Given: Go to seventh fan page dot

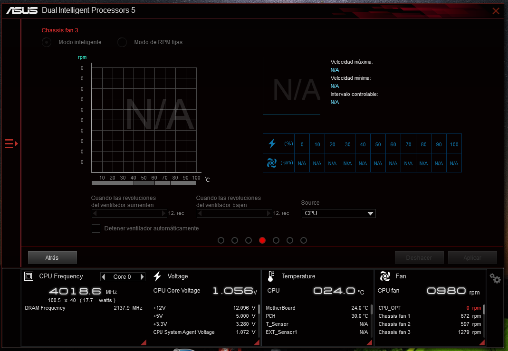Looking at the screenshot, I should coord(304,240).
